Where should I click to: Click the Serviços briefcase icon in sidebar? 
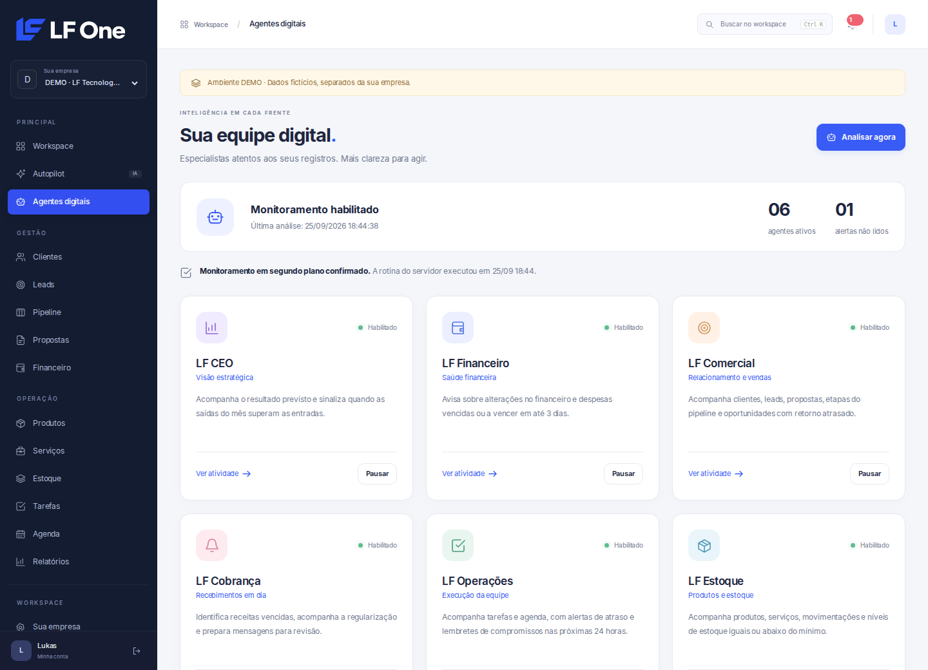coord(21,451)
